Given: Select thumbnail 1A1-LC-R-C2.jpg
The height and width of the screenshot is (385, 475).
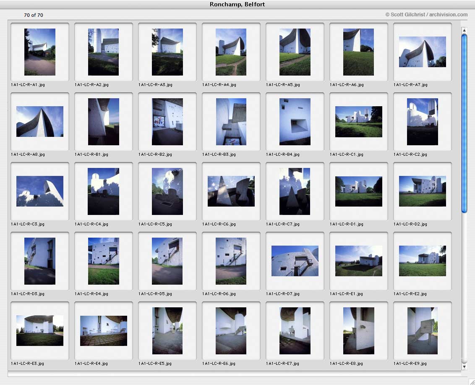Looking at the screenshot, I should click(x=422, y=122).
